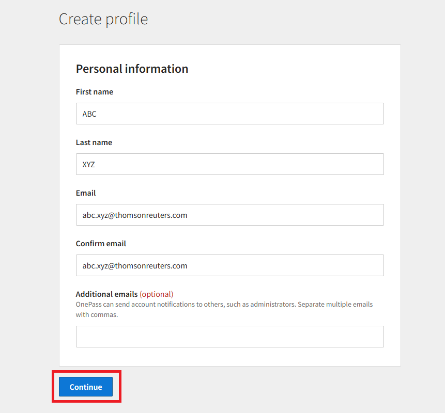
Task: Focus the empty Additional emails field
Action: 229,337
